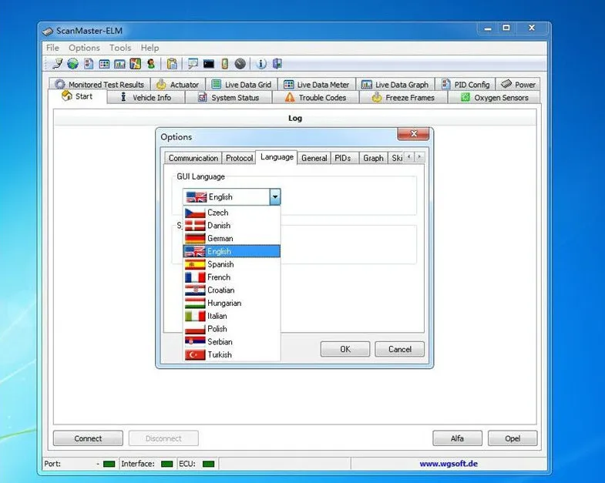
Task: Choose Hungarian from the language list
Action: click(x=231, y=303)
